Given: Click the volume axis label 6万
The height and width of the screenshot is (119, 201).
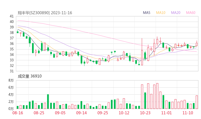Looking at the screenshot, I should point(11,87).
